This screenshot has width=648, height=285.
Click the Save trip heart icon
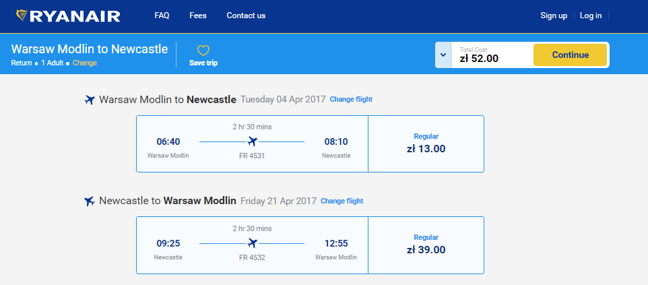click(203, 51)
